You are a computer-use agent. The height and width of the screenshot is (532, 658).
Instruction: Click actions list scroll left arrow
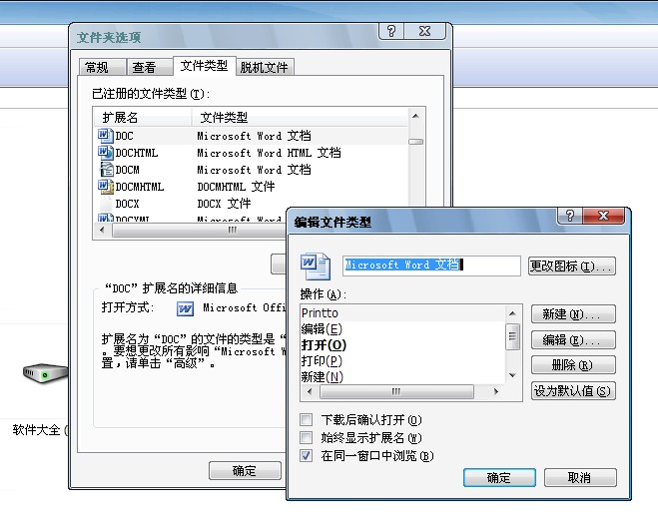click(310, 392)
